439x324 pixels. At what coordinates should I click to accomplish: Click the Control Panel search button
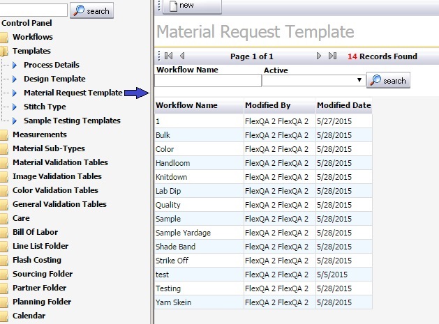pos(91,10)
